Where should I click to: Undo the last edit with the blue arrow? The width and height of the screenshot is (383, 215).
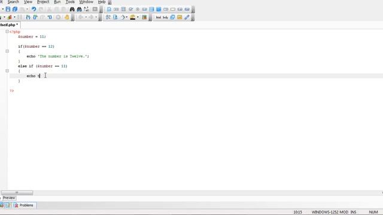pyautogui.click(x=34, y=10)
